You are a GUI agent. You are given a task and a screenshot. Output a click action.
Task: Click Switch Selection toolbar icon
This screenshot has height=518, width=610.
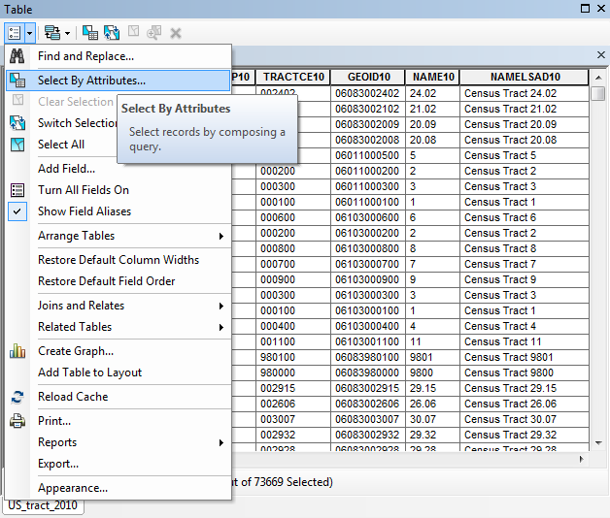coord(112,33)
